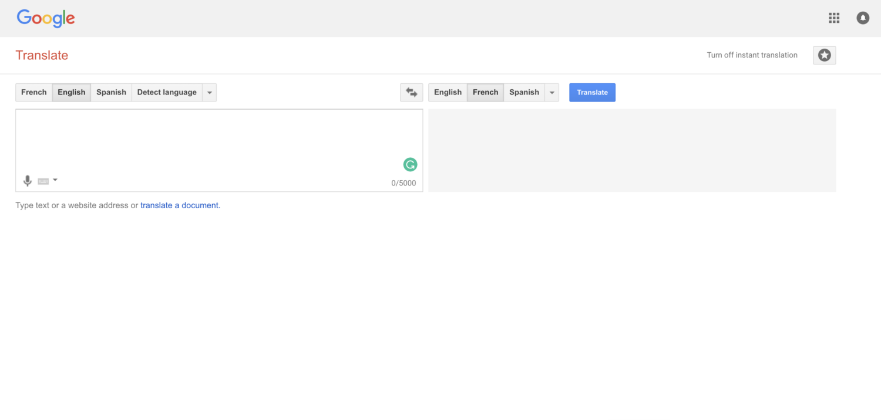Click the green Grammarly icon
This screenshot has height=420, width=881.
tap(410, 165)
